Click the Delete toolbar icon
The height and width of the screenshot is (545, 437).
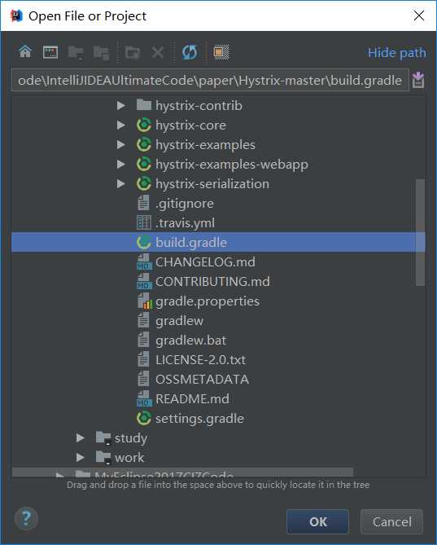click(x=158, y=53)
